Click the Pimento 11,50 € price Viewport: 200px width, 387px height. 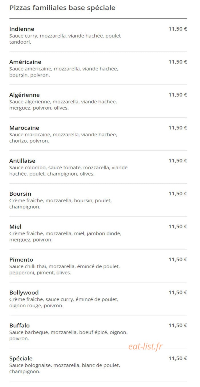pyautogui.click(x=178, y=260)
